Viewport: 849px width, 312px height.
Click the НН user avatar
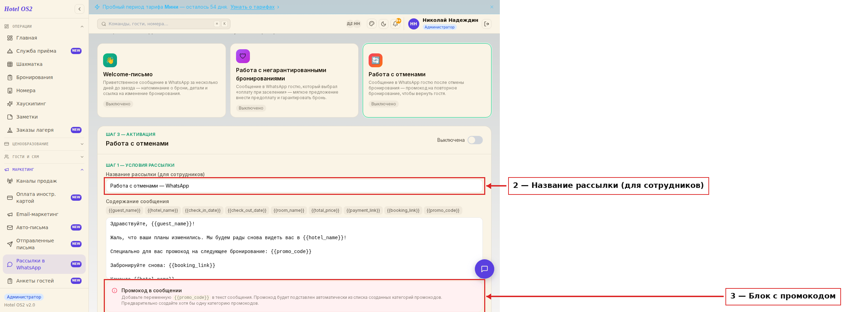413,24
